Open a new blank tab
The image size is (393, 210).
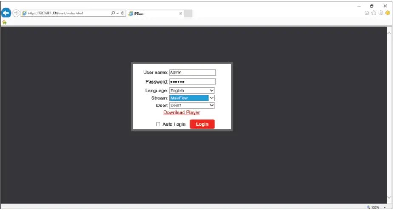(188, 14)
